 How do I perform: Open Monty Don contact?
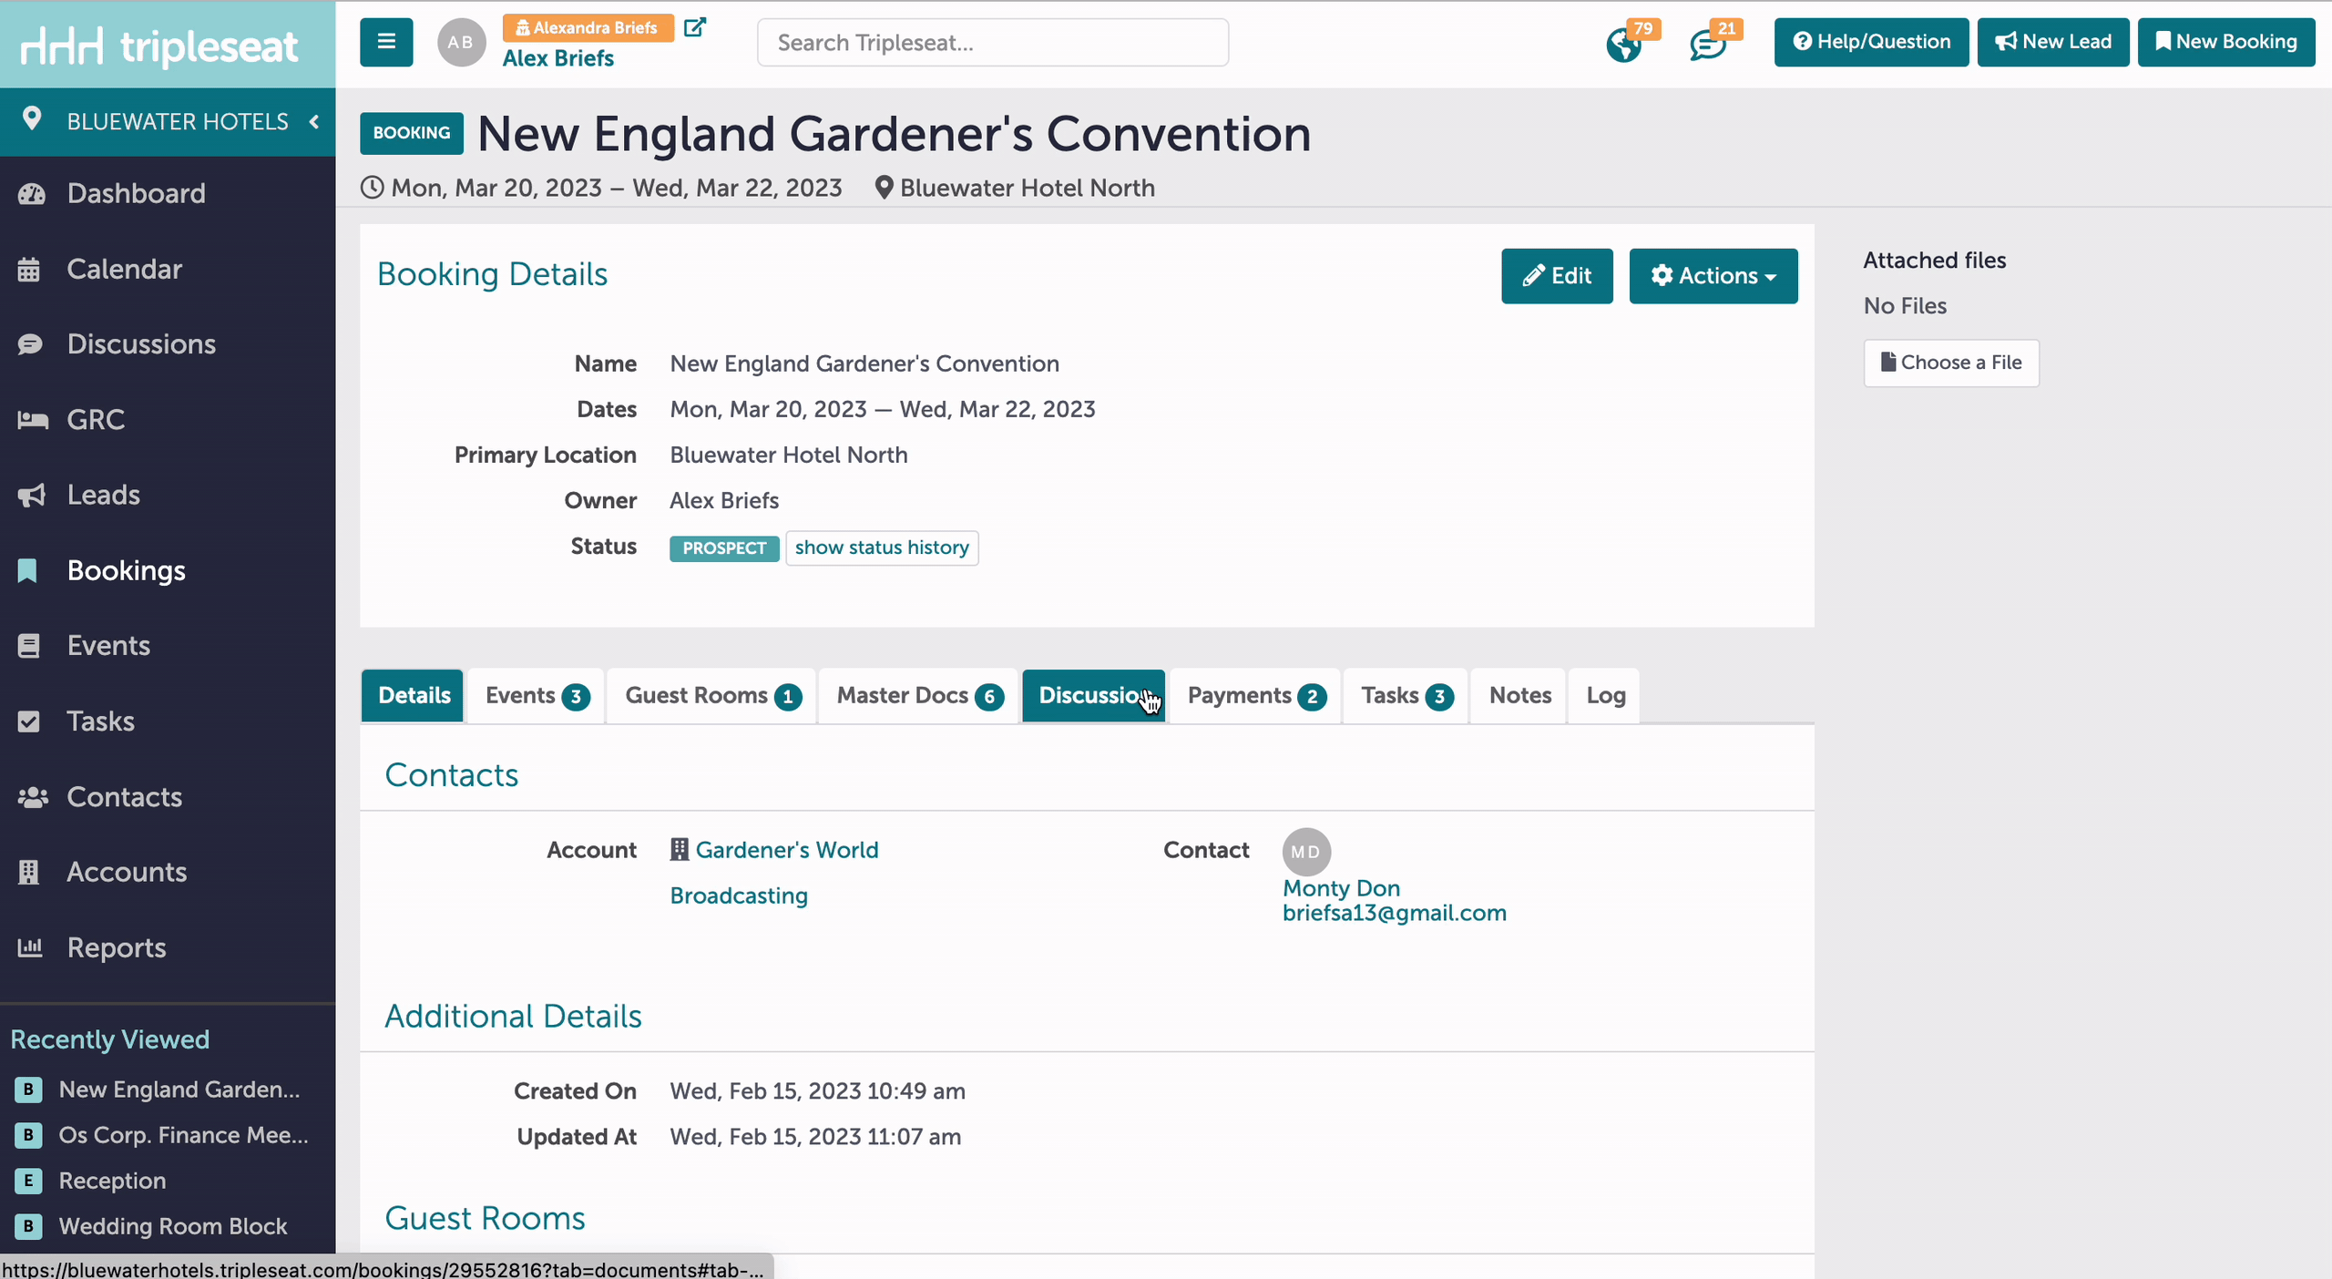(x=1341, y=888)
